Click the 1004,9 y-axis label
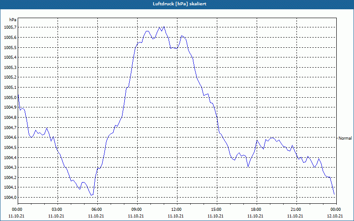Viewport: 354px width, 221px height. pyautogui.click(x=10, y=107)
